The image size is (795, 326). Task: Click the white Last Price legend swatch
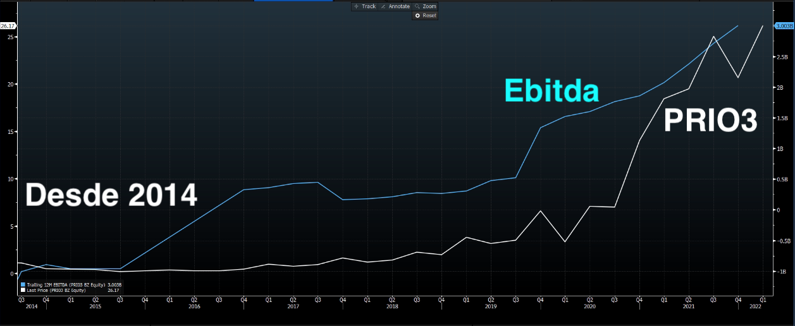pos(23,290)
